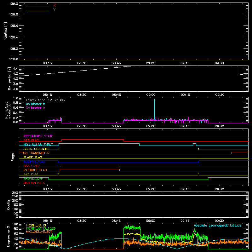Click the 250 tick on Quality axis
This screenshot has width=252, height=252.
[x=15, y=196]
